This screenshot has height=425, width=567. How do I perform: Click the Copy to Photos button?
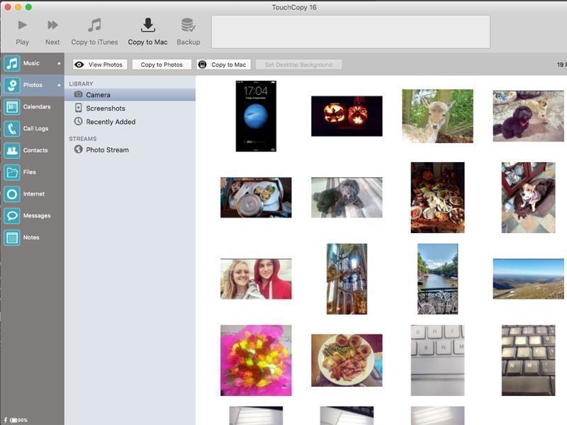[162, 64]
